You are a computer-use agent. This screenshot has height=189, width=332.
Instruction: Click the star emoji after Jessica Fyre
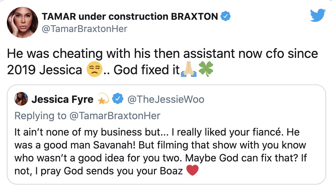103,99
